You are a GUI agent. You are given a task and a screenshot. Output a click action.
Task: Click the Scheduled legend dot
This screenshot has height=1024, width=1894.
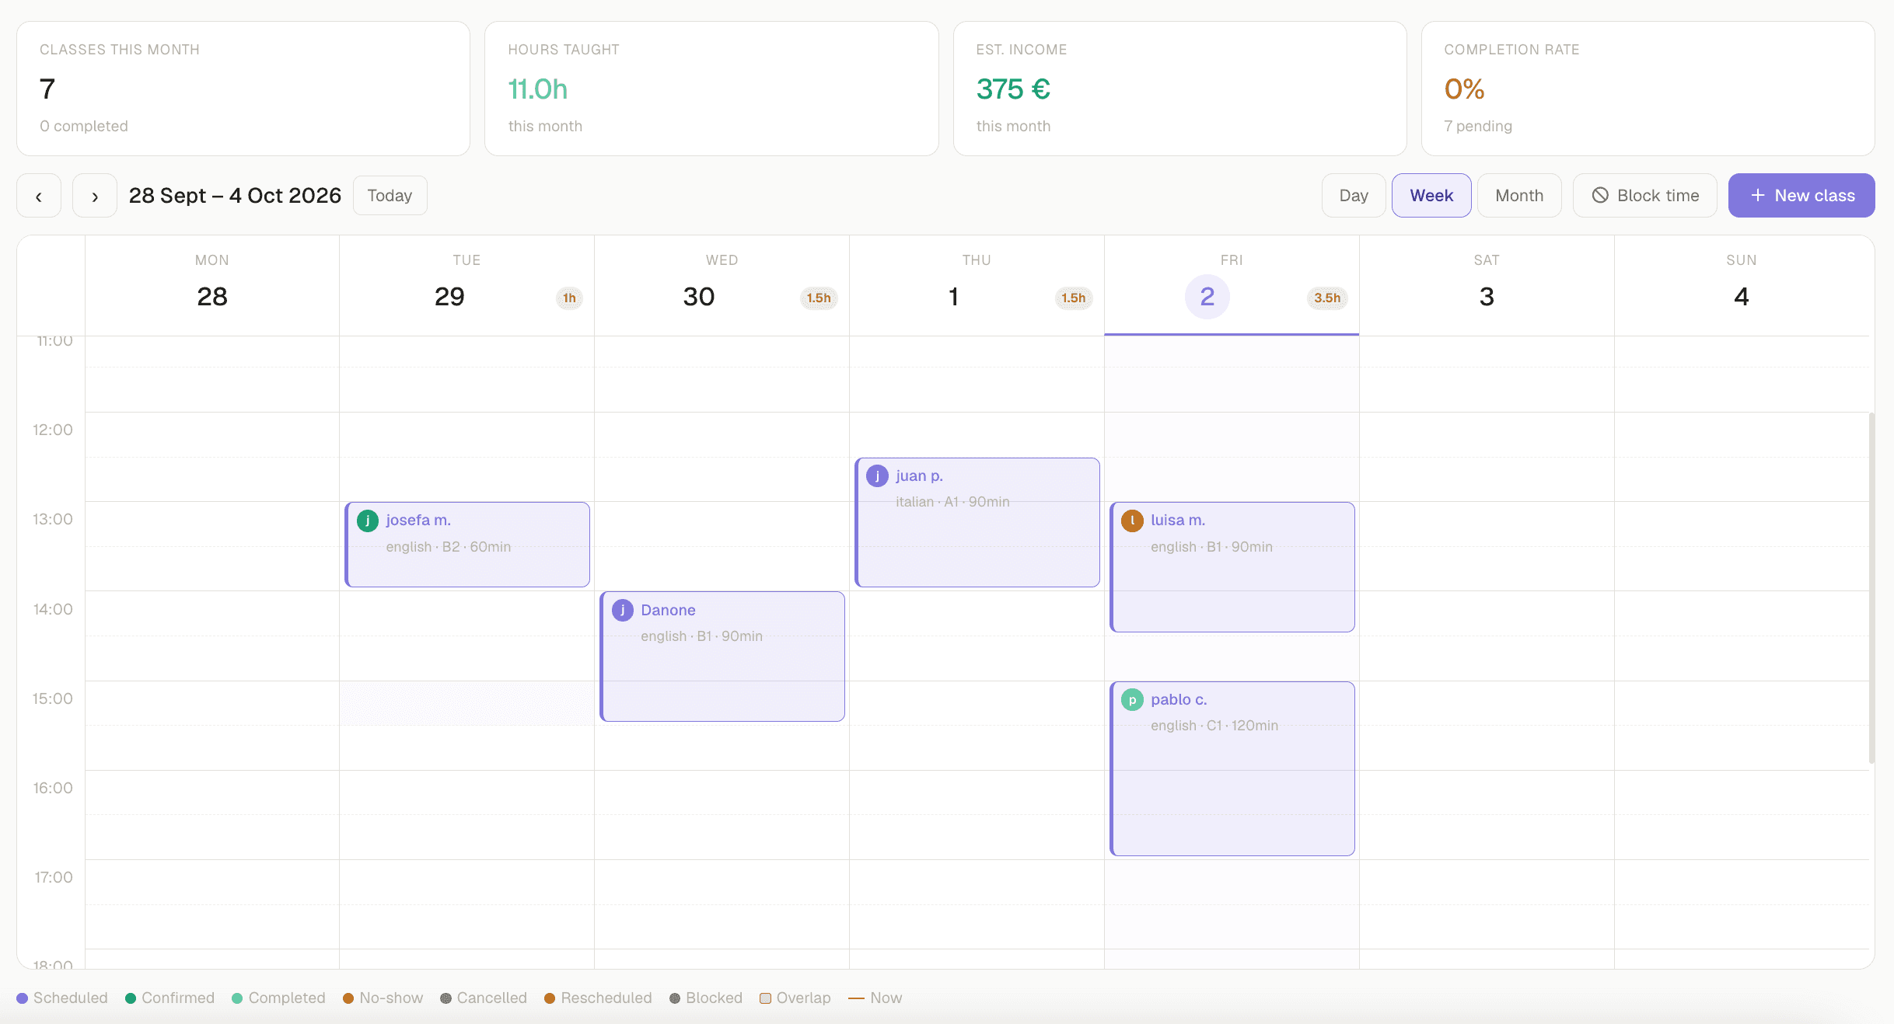coord(23,998)
